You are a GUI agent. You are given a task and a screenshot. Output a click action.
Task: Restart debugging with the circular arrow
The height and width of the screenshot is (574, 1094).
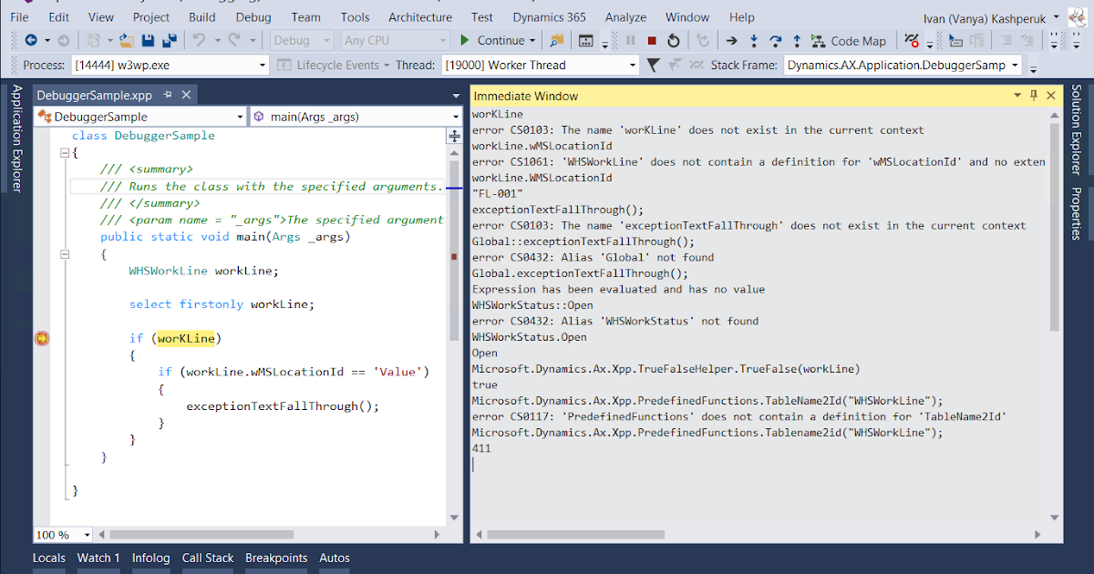[673, 40]
